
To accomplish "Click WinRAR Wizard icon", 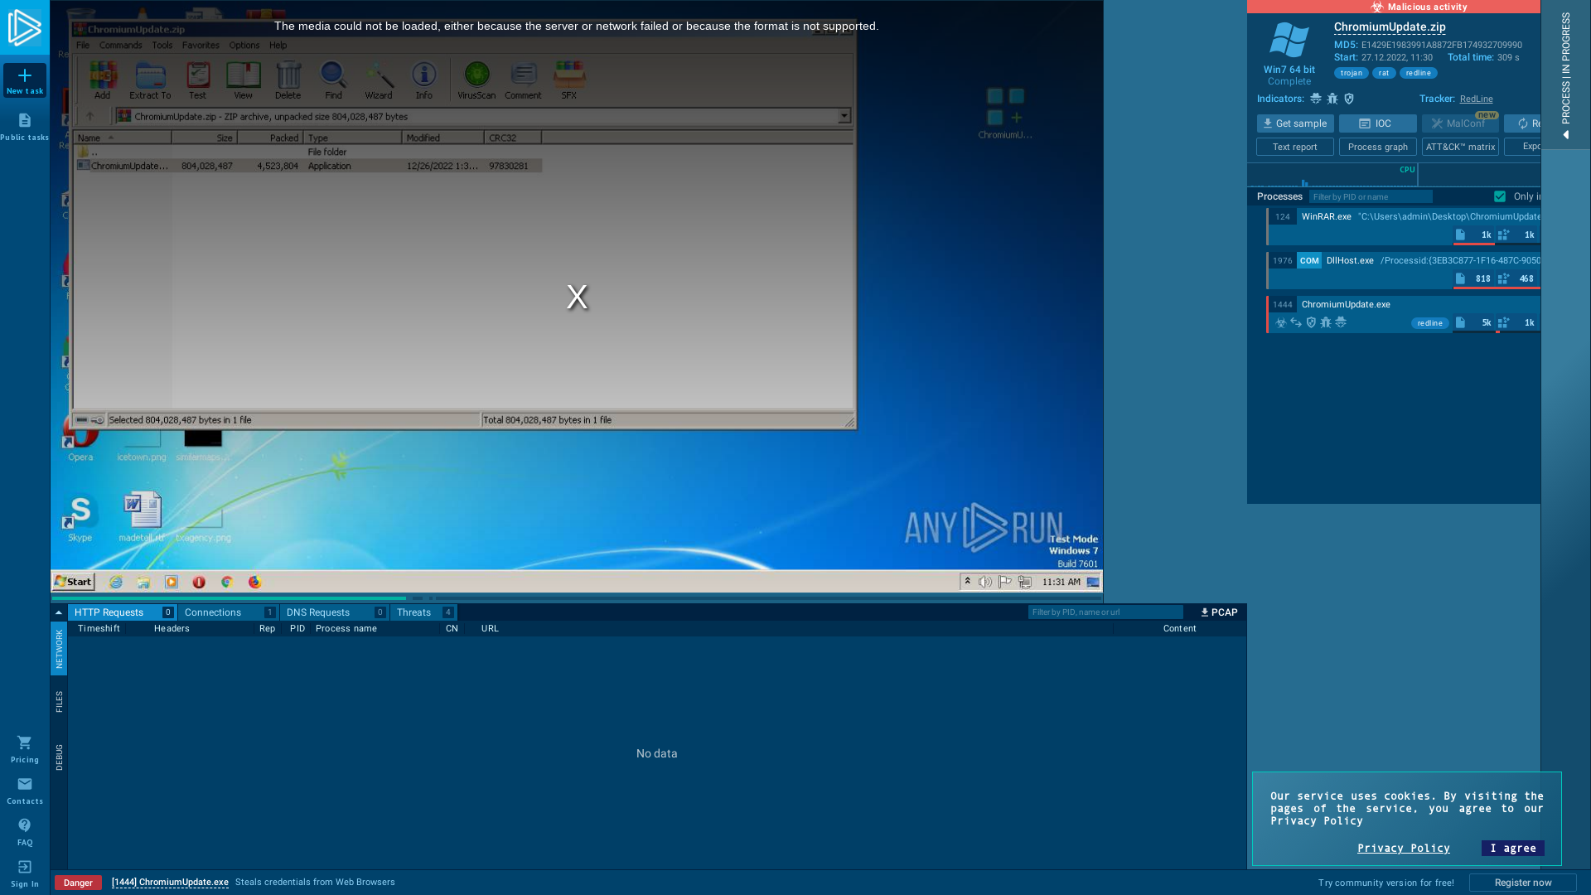I will click(x=379, y=80).
